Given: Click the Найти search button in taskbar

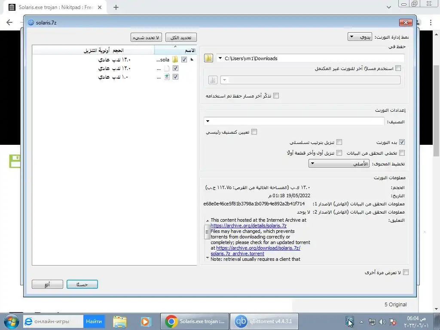Looking at the screenshot, I should [x=94, y=321].
